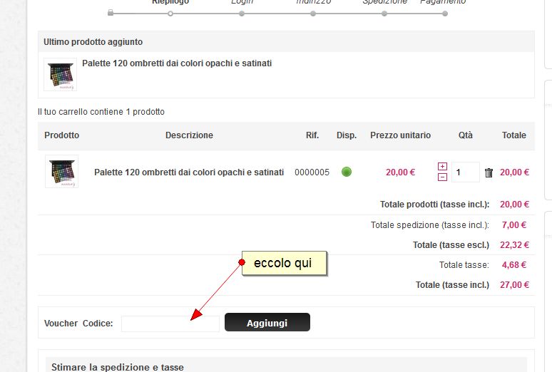This screenshot has height=372, width=552.
Task: Delete product with trash icon
Action: (x=489, y=172)
